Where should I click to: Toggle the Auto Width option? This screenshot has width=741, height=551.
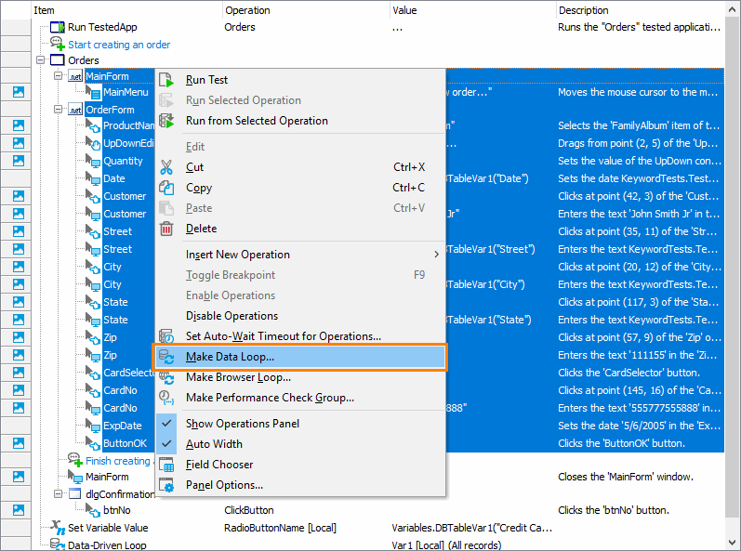(x=167, y=444)
